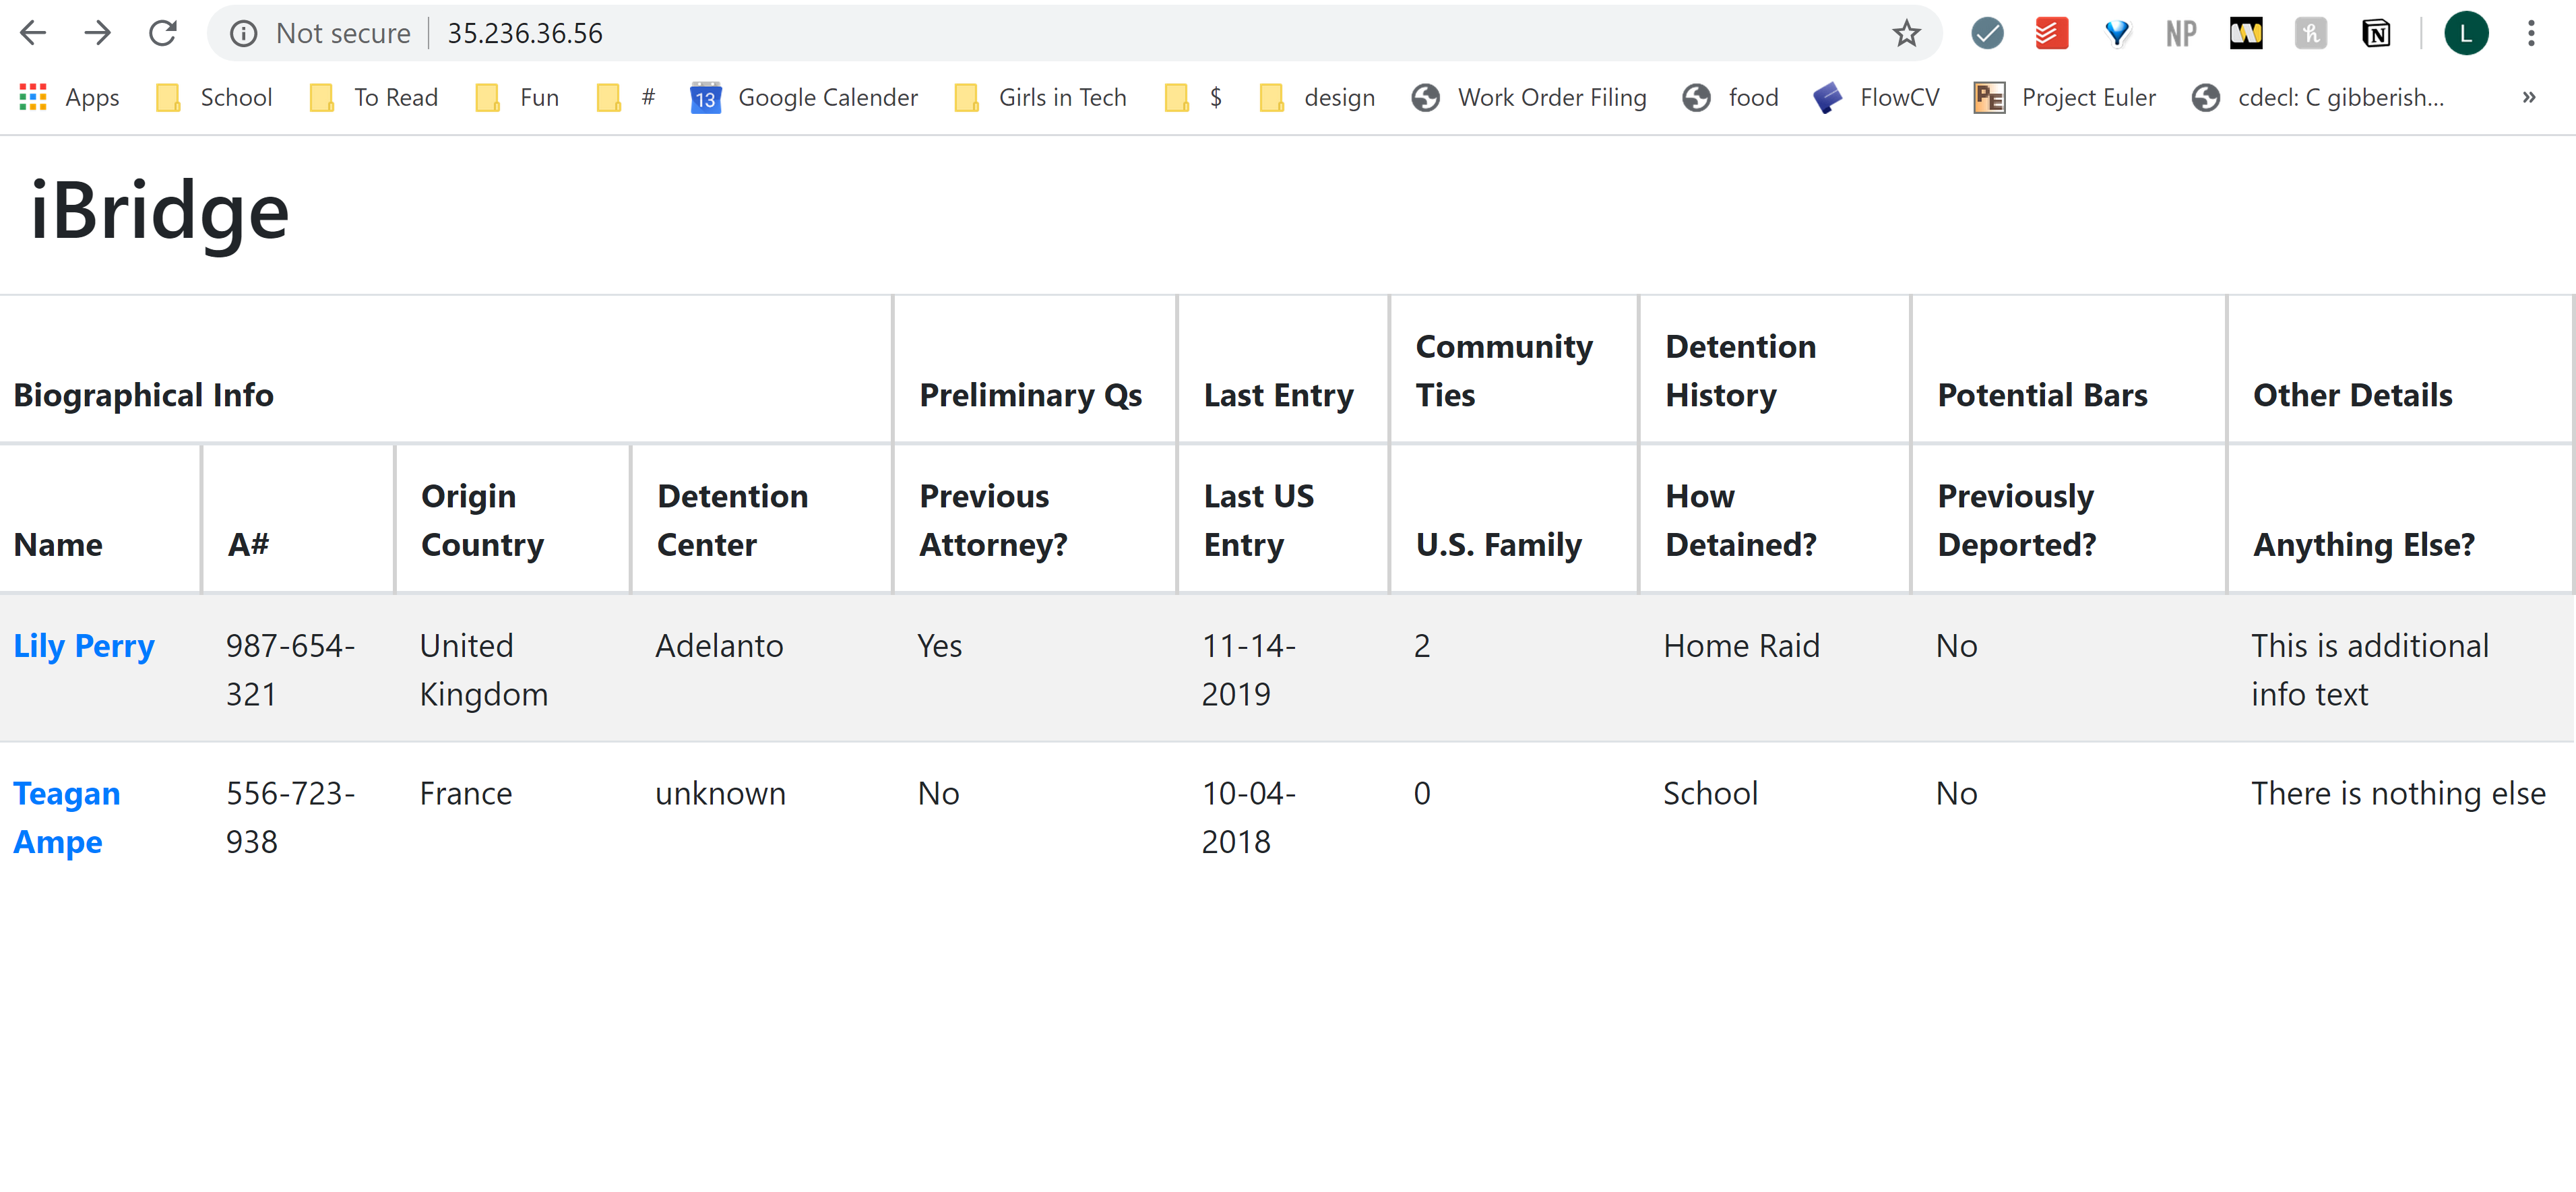2576x1192 pixels.
Task: Open the Google Calender bookmark
Action: pos(804,97)
